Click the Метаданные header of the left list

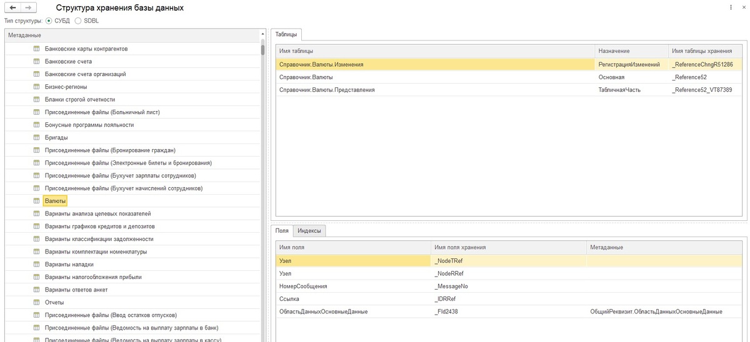point(133,36)
